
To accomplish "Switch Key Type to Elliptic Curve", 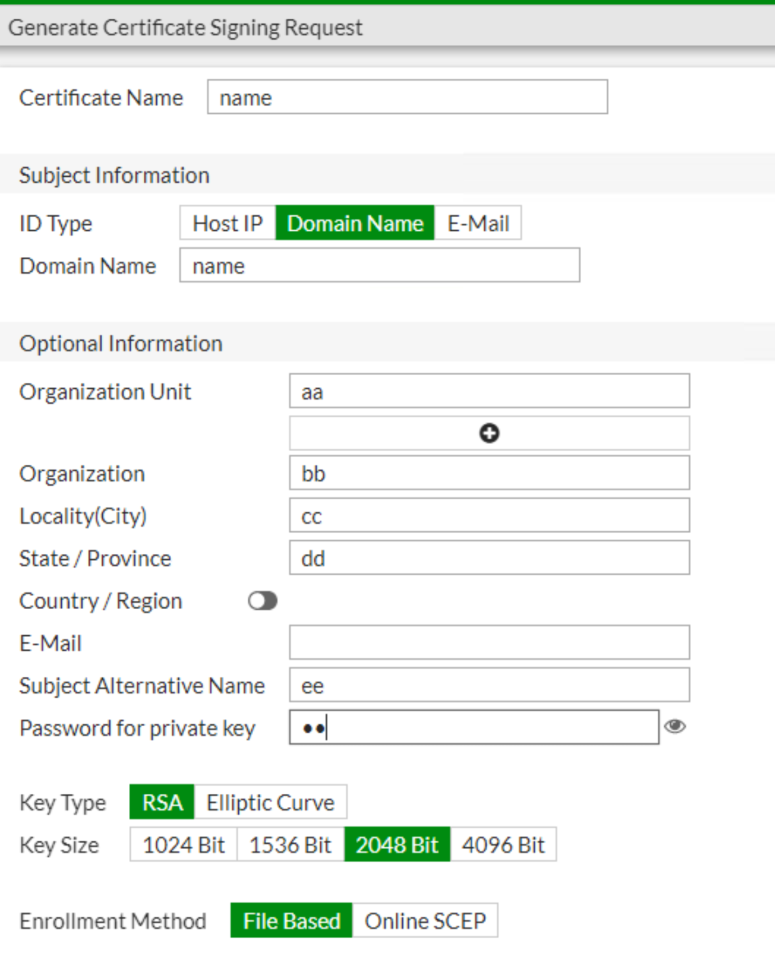I will (x=270, y=802).
